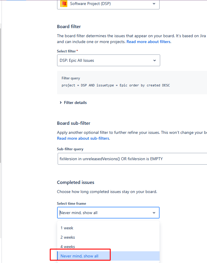207x263 pixels.
Task: Open the Software Project (DSP) dropdown arrow
Action: point(154,4)
